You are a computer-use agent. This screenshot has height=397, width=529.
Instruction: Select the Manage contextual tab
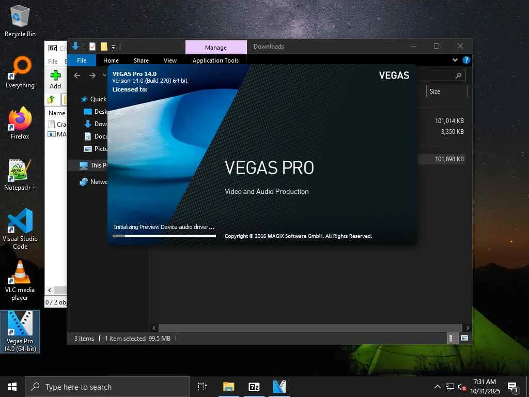(216, 47)
